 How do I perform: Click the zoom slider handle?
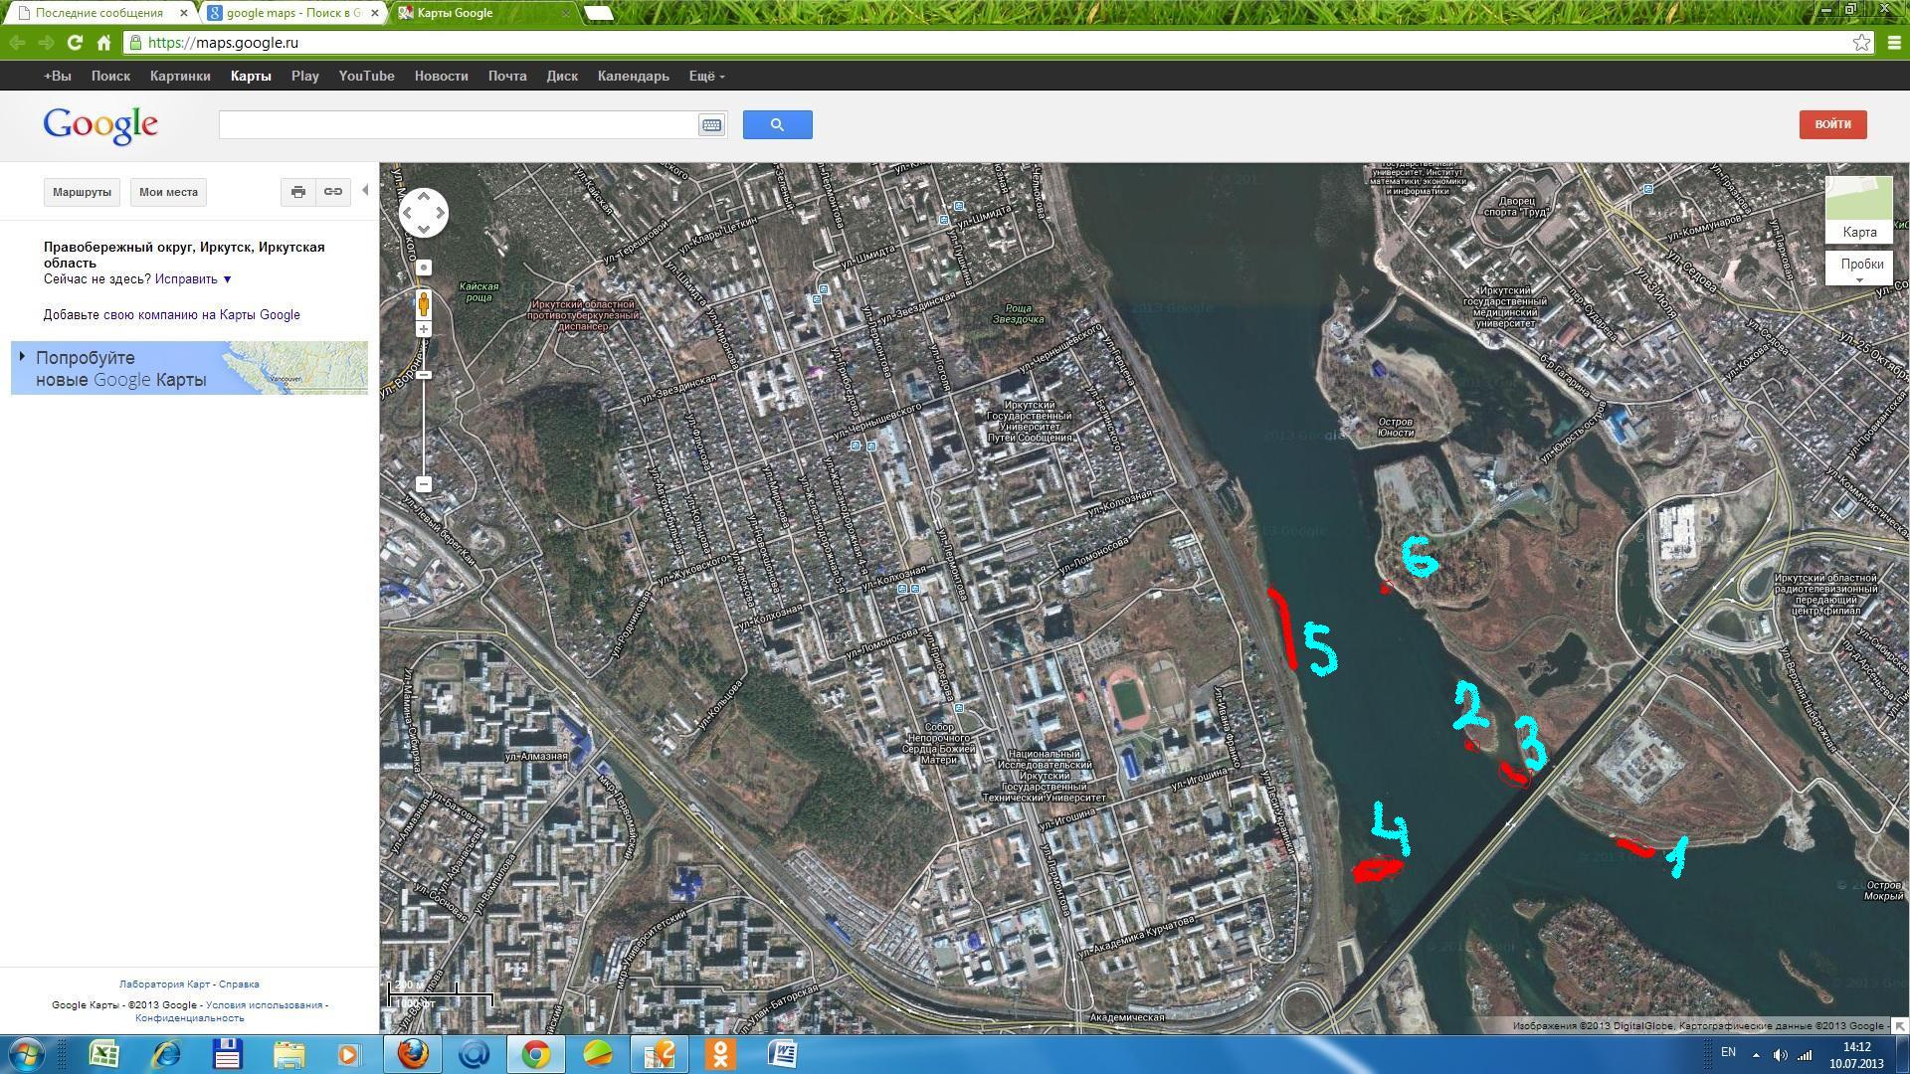(424, 375)
